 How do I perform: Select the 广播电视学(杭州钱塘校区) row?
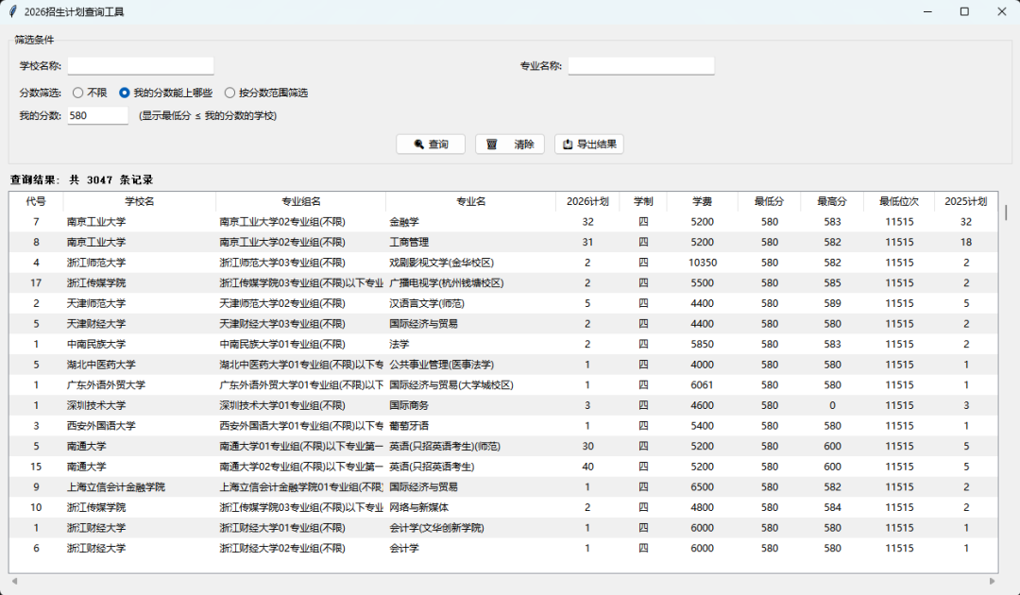502,283
